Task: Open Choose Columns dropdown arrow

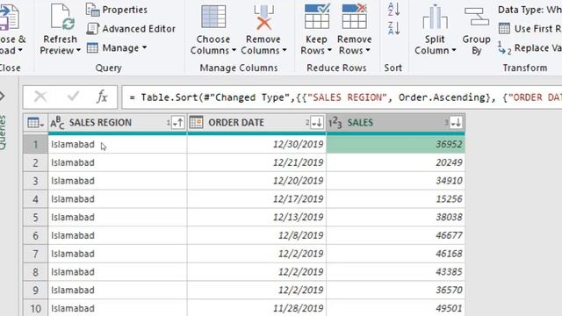Action: coord(234,51)
